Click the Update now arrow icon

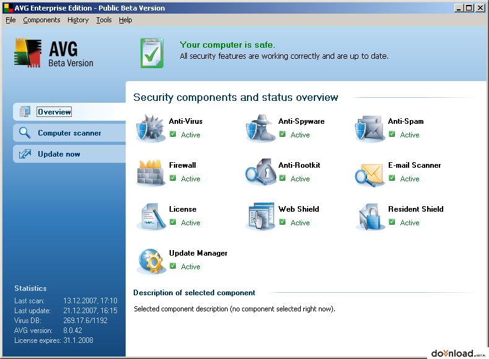tap(25, 154)
